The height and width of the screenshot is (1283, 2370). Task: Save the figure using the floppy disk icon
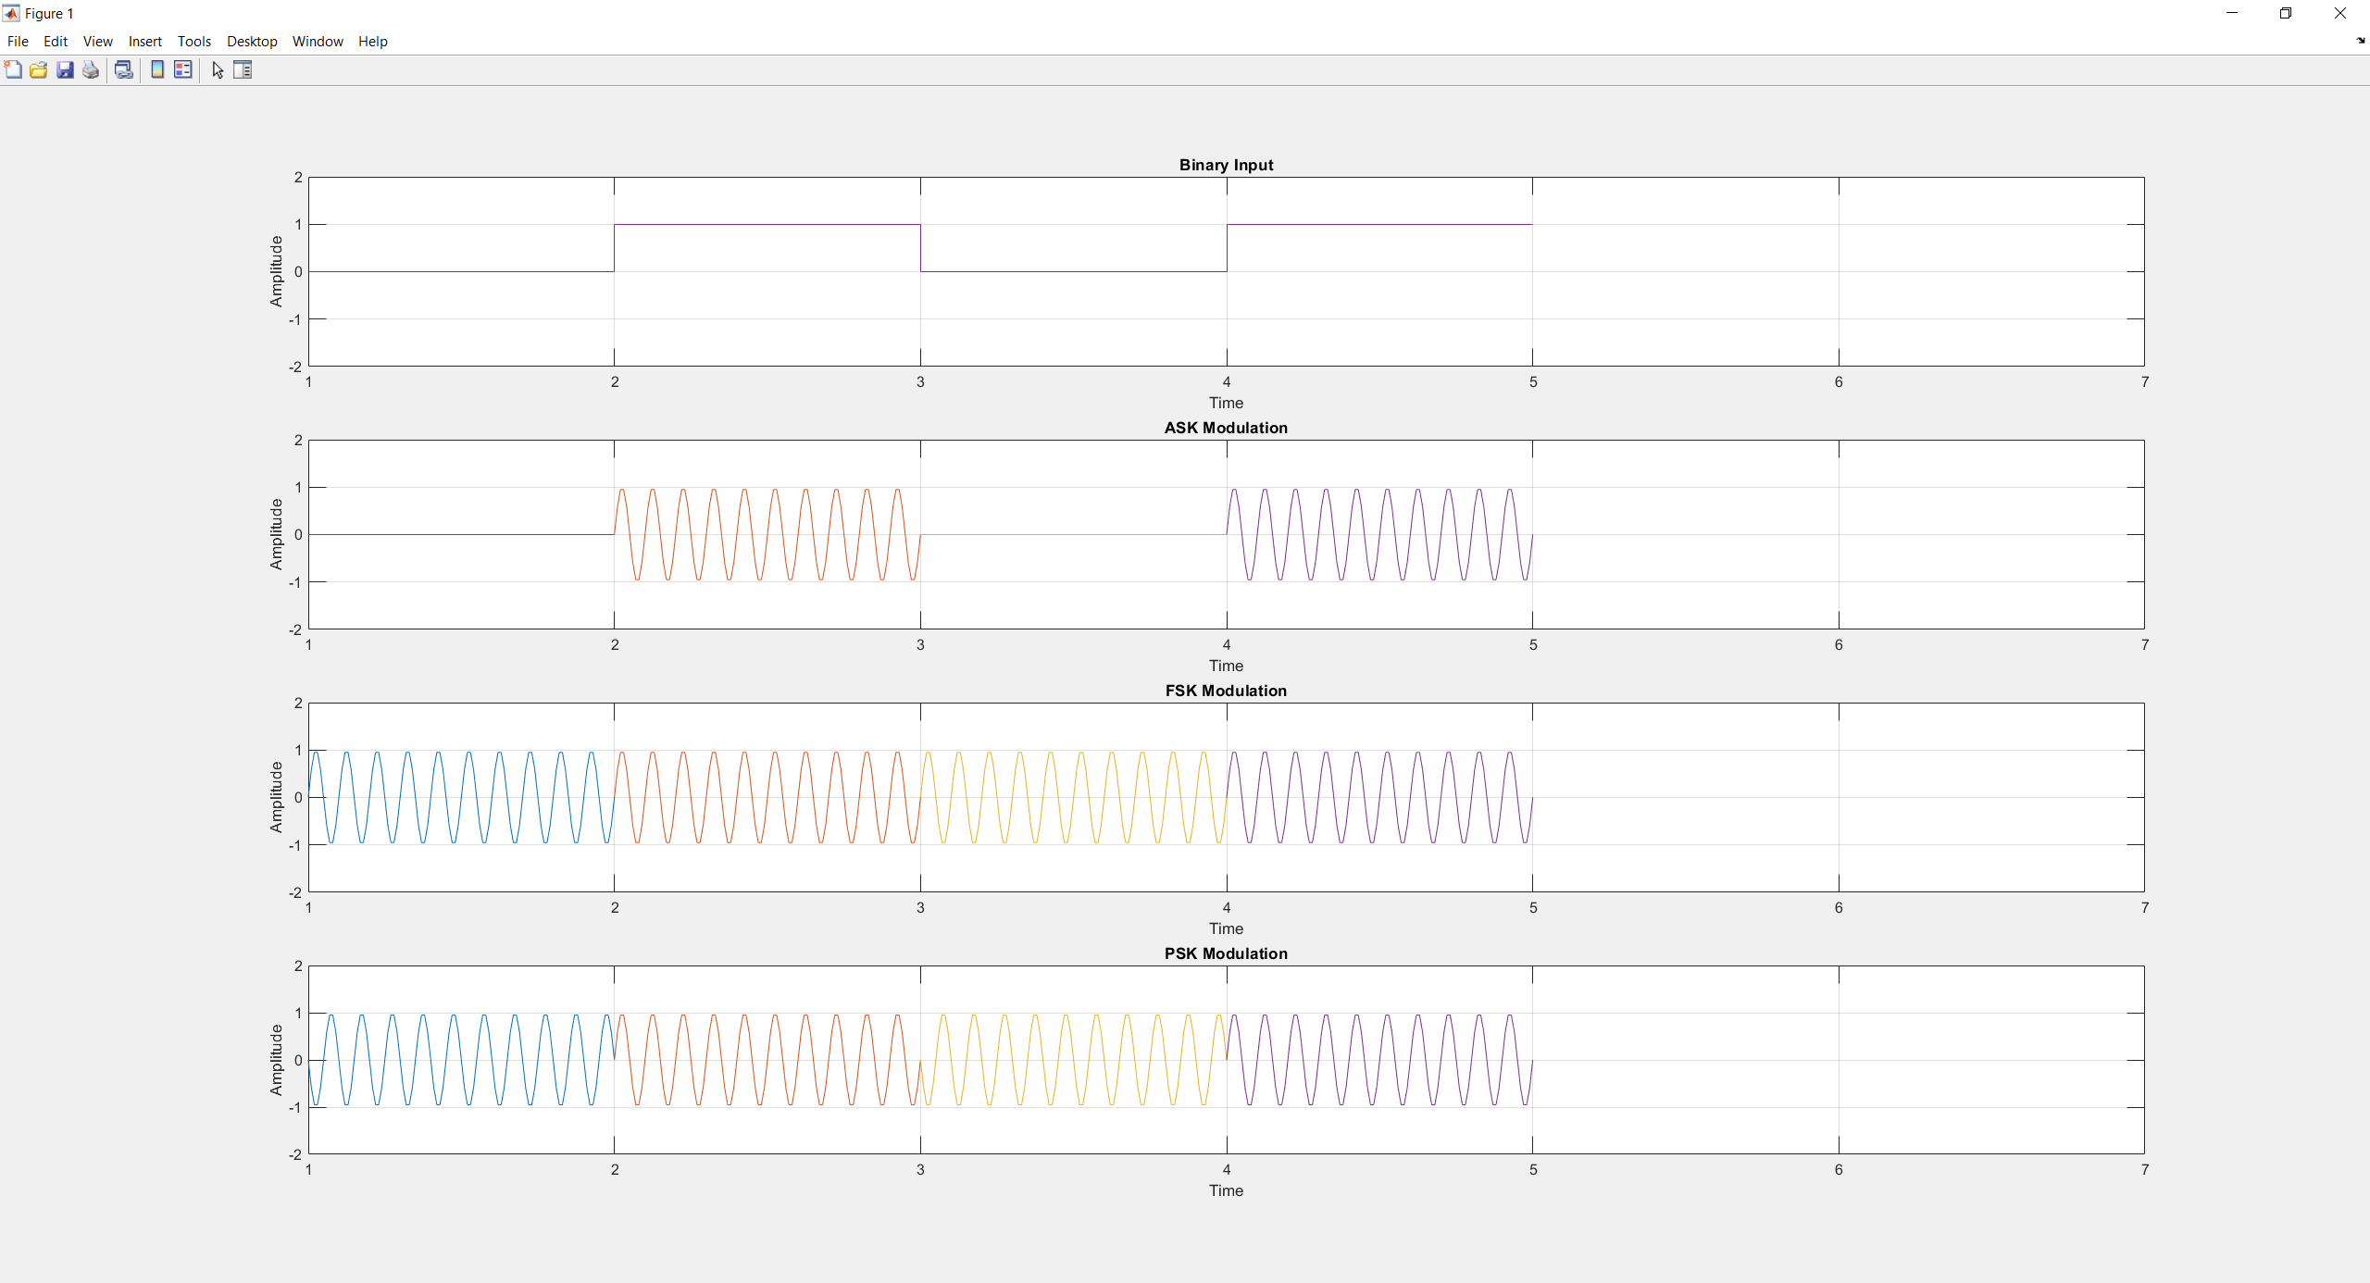click(x=65, y=70)
